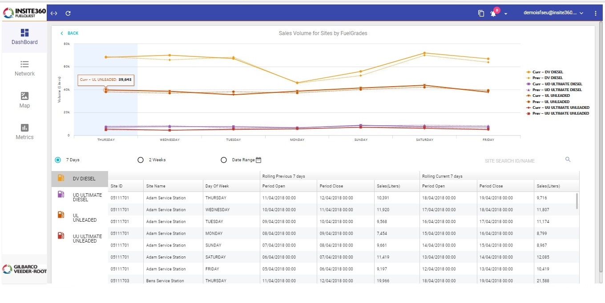Go back using the BACK link
Viewport: 605px width, 303px height.
(x=69, y=33)
